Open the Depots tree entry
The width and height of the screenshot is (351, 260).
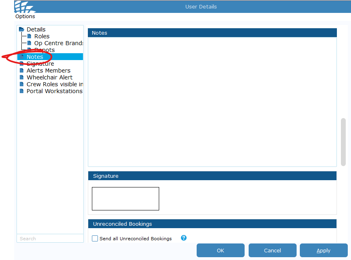[44, 50]
